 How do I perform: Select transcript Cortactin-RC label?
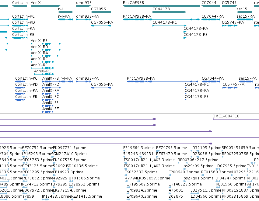point(23,16)
